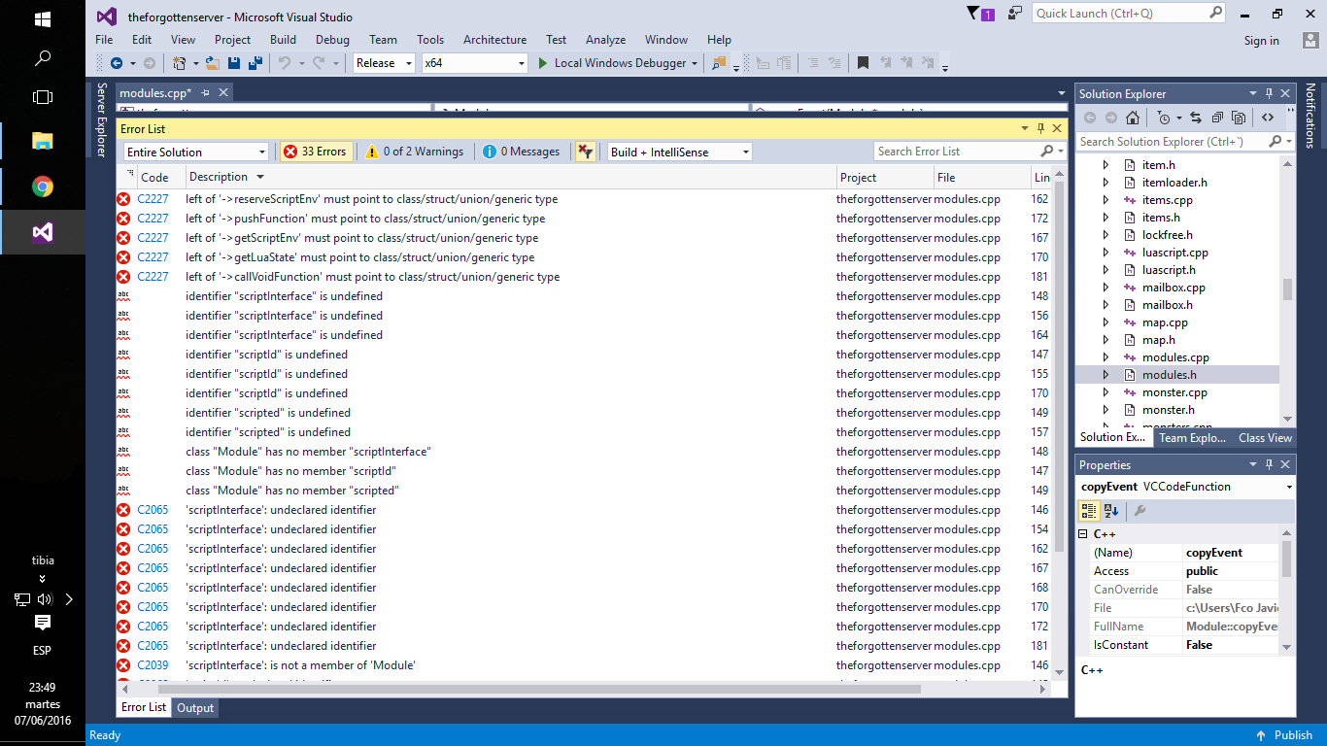
Task: Open the Analyze menu
Action: click(x=605, y=40)
